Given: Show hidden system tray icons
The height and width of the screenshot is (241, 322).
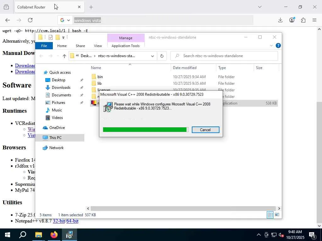Looking at the screenshot, I should [259, 235].
